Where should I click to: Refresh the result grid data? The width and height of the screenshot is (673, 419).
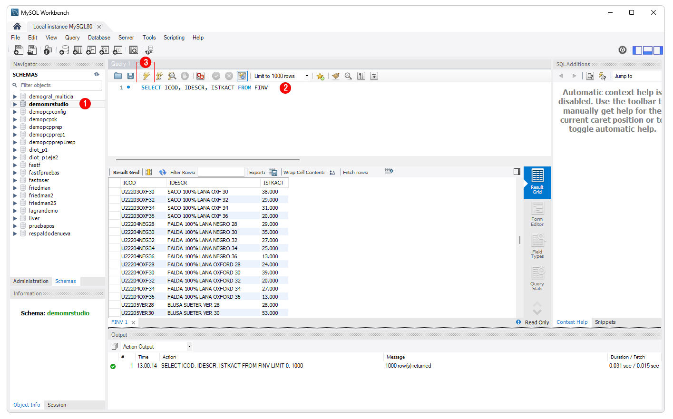click(x=163, y=172)
